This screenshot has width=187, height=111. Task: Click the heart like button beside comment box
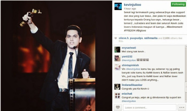click(x=118, y=107)
